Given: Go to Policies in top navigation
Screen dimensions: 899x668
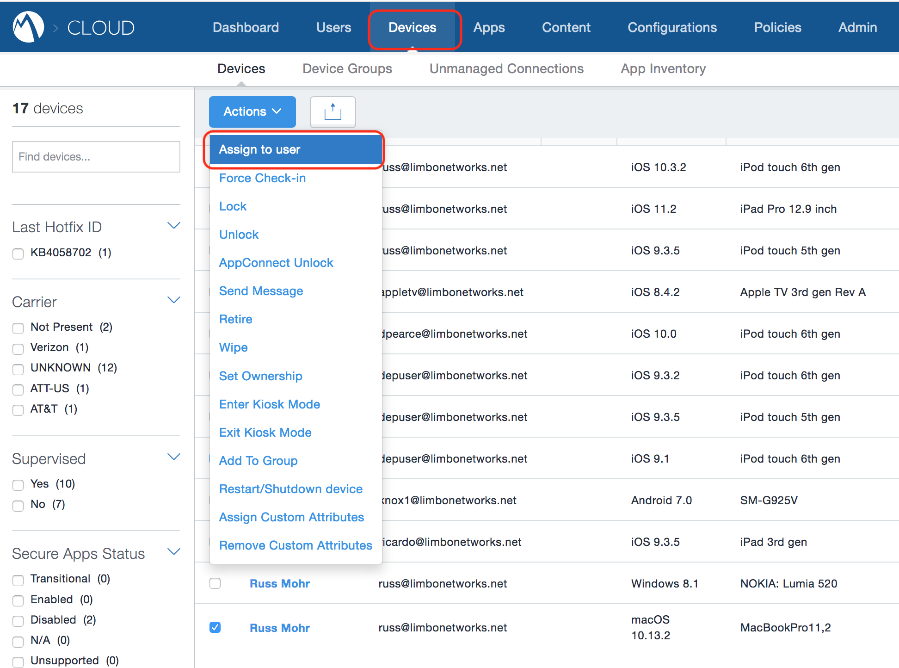Looking at the screenshot, I should [x=777, y=27].
